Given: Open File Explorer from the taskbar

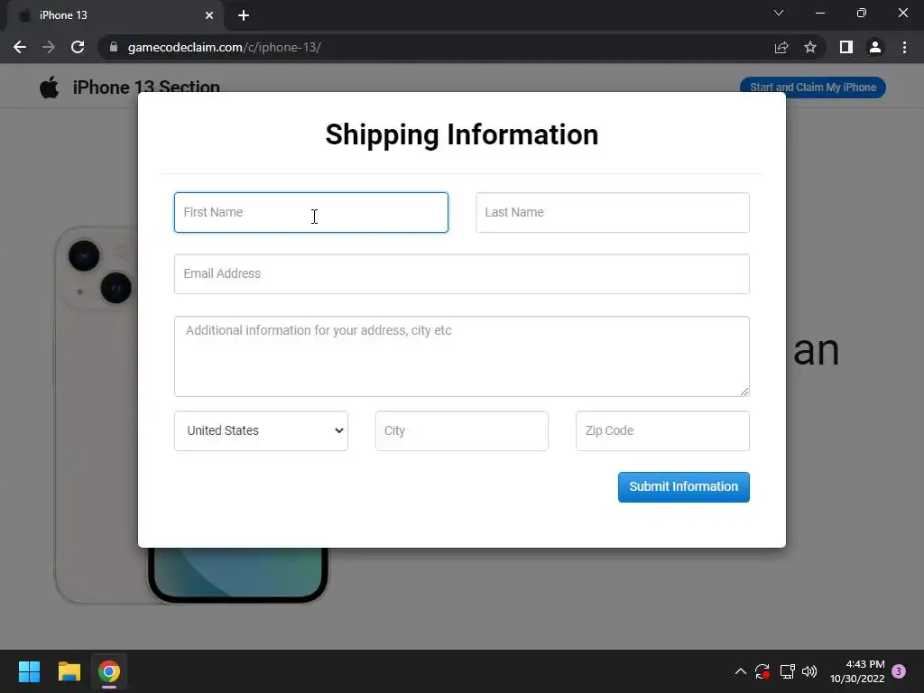Looking at the screenshot, I should 69,671.
